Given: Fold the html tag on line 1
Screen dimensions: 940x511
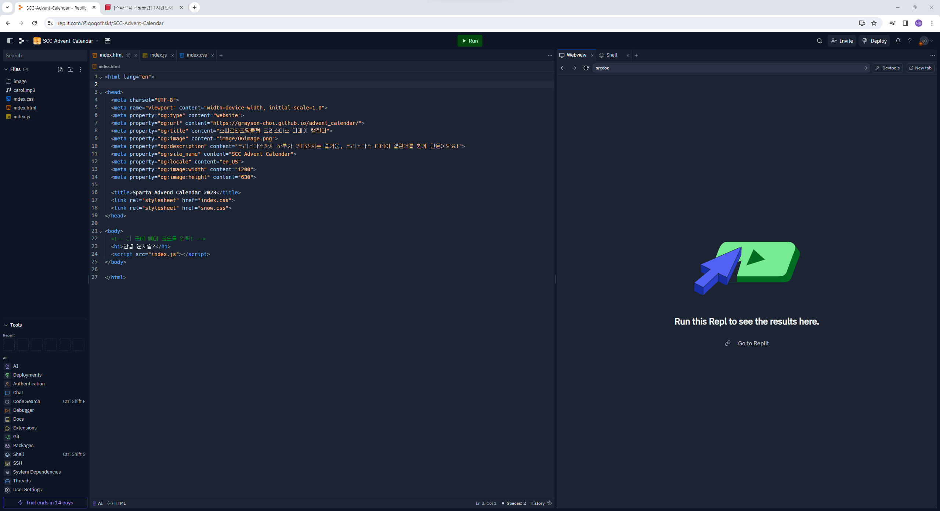Looking at the screenshot, I should (101, 77).
